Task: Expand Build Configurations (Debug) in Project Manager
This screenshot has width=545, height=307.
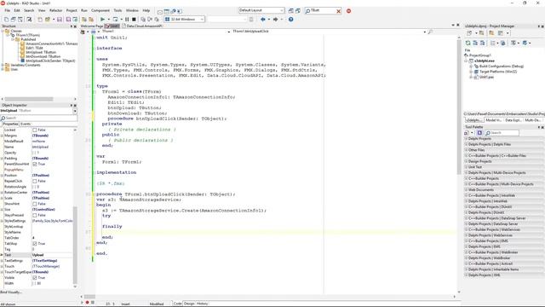Action: (x=471, y=67)
